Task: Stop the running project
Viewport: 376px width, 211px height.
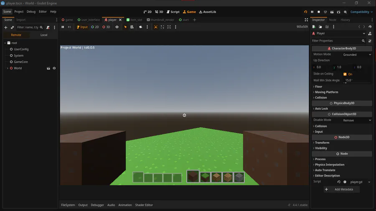Action: [x=319, y=12]
